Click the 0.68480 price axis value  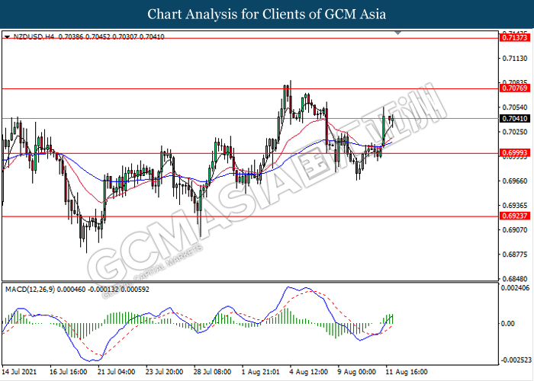tap(515, 279)
